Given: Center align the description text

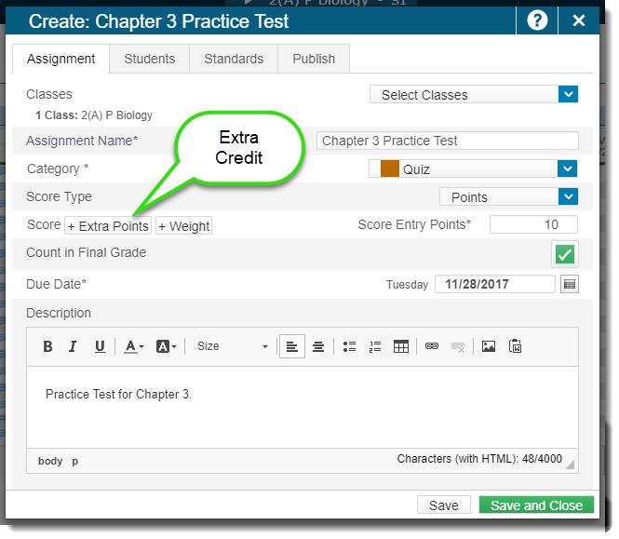Looking at the screenshot, I should [318, 346].
